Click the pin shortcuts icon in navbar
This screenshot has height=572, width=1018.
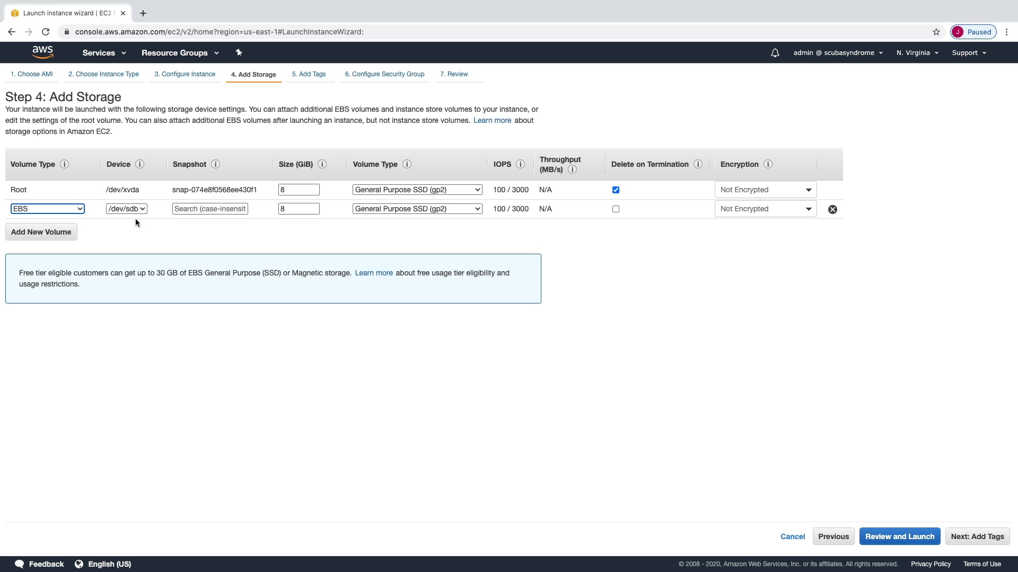[239, 52]
